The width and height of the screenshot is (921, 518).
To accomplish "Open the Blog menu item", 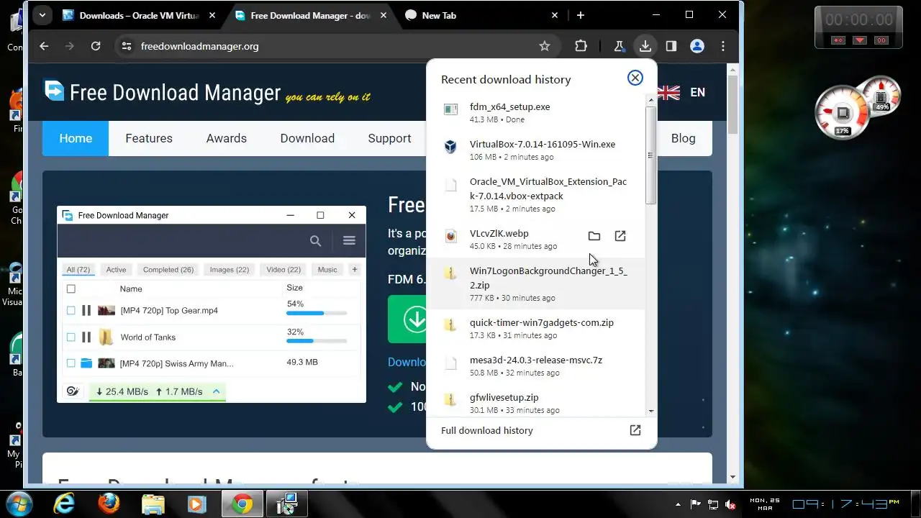I will (683, 138).
